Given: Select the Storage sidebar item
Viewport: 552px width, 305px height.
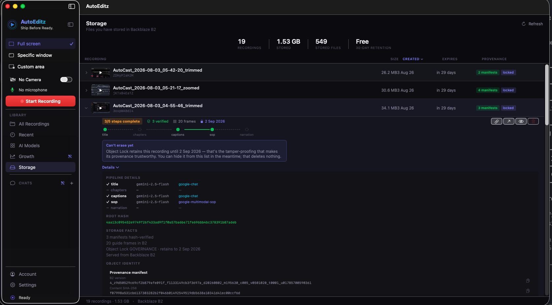Looking at the screenshot, I should pos(41,167).
